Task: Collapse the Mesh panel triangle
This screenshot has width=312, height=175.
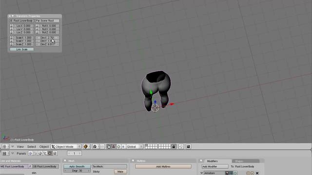Action: coord(65,161)
